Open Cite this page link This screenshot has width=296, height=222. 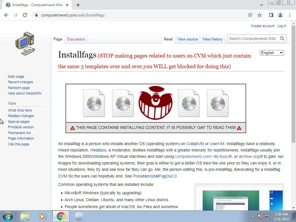(18, 144)
